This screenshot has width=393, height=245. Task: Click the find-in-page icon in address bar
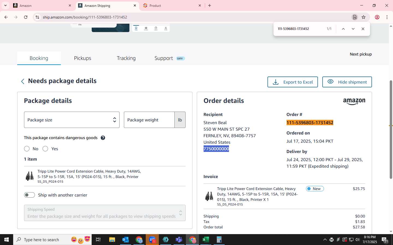click(x=355, y=17)
